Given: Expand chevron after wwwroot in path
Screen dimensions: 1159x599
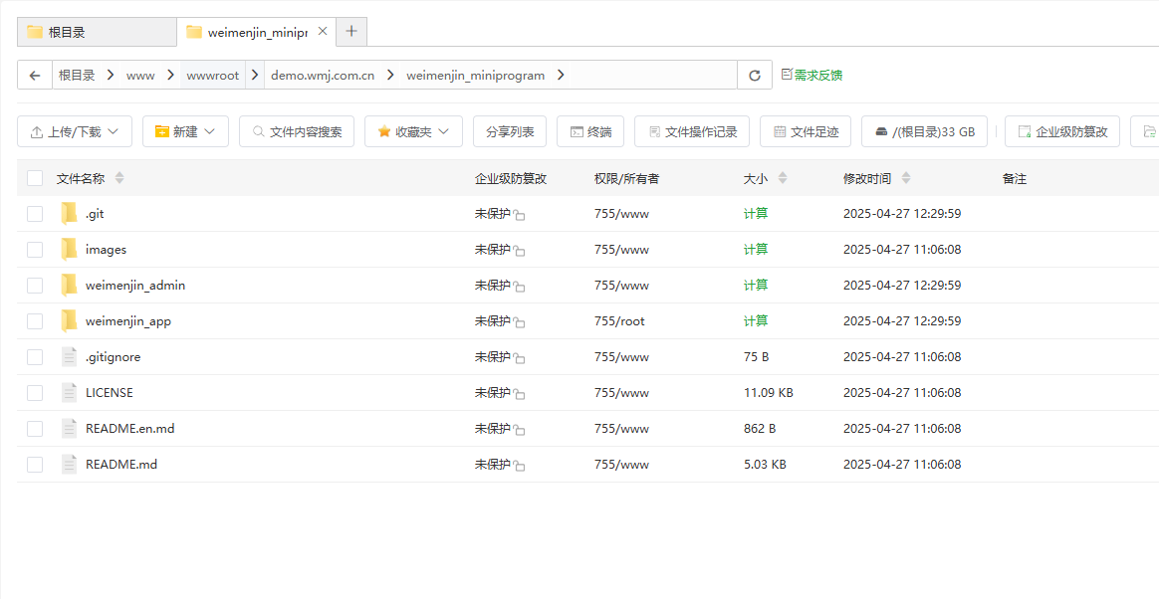Looking at the screenshot, I should pyautogui.click(x=255, y=76).
